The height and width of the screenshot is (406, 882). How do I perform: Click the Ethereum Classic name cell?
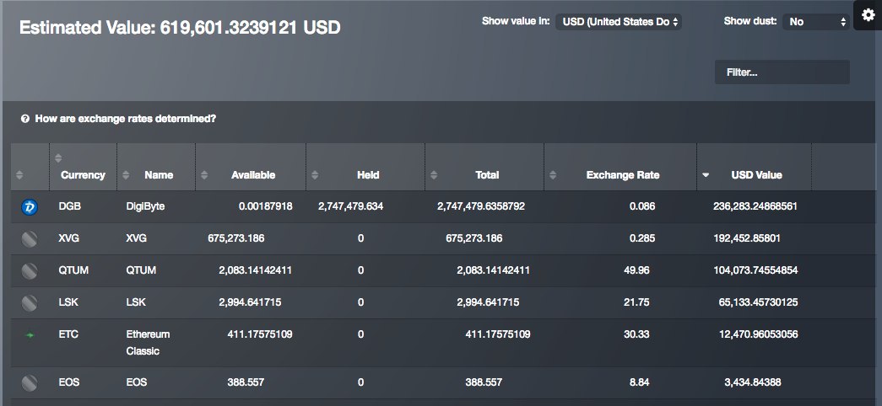point(148,343)
